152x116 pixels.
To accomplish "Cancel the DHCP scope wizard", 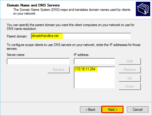I will pos(138,109).
